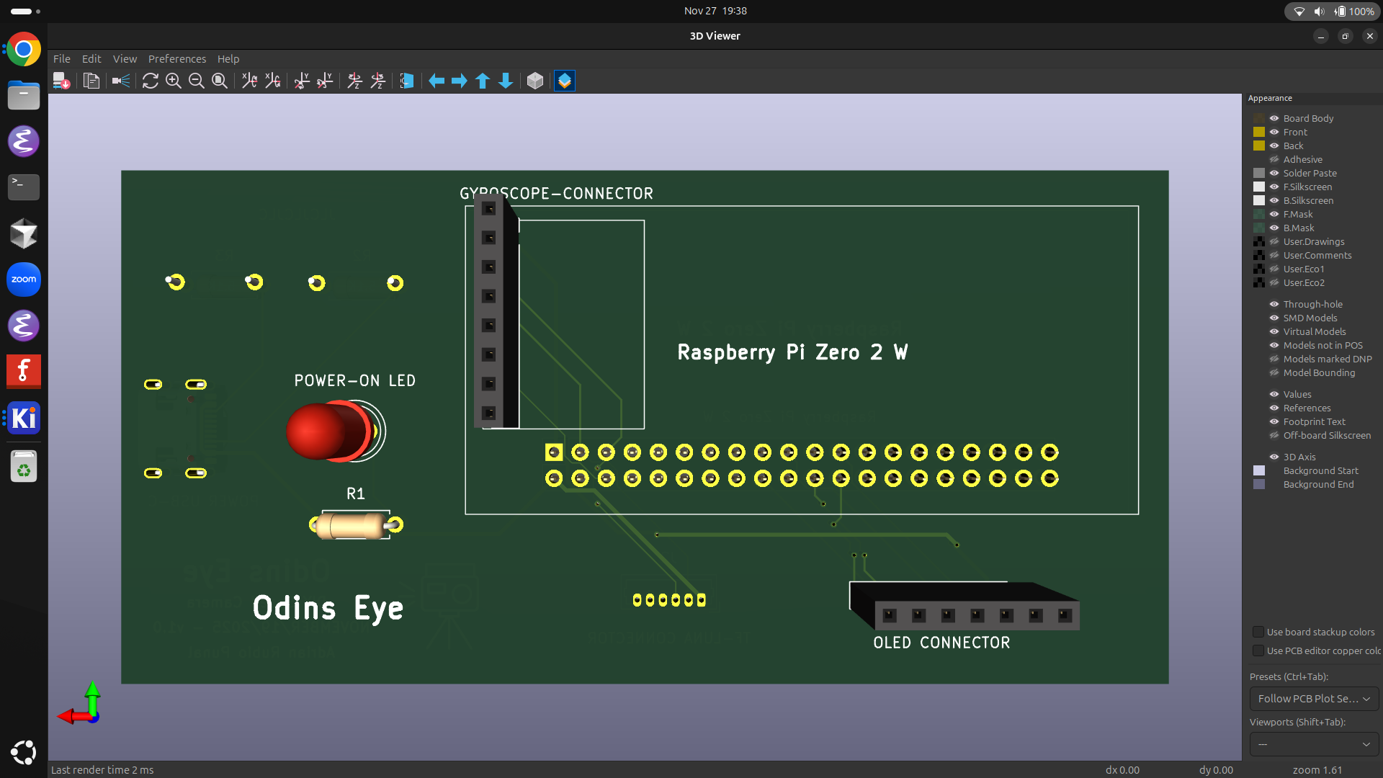Click the move board left arrow
Screen dimensions: 1383x778
tap(437, 81)
